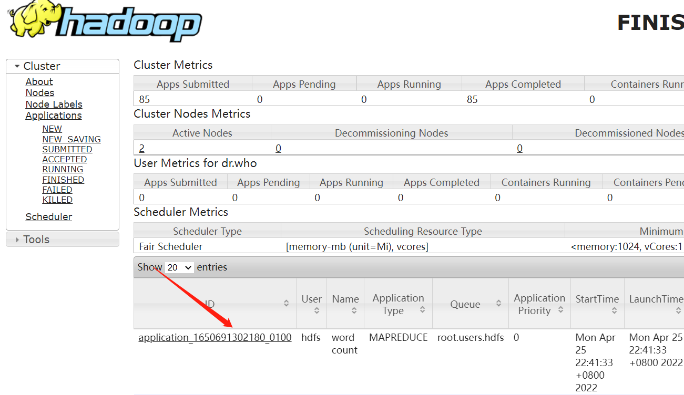Select the root.users.hdfs queue cell
This screenshot has width=684, height=395.
click(x=471, y=338)
